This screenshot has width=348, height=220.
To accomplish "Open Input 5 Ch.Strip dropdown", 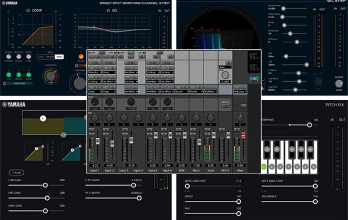I will [153, 73].
